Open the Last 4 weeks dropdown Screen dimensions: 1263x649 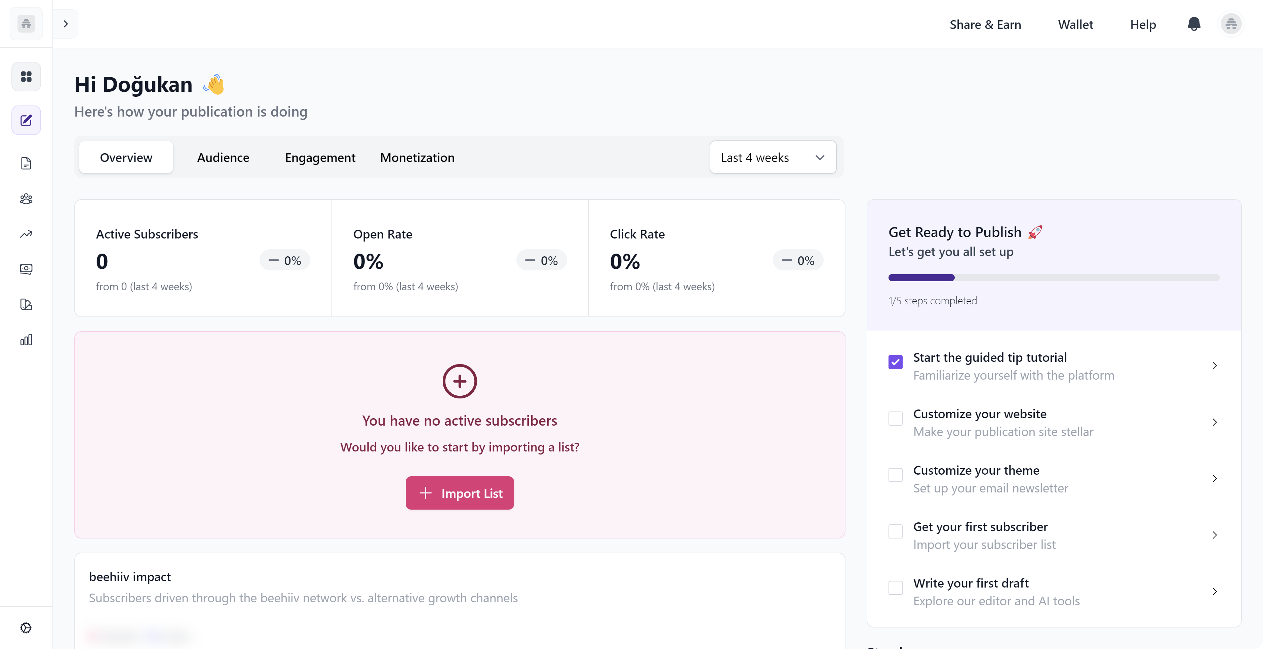point(772,157)
